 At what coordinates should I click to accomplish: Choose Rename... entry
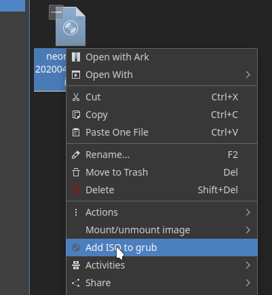point(161,155)
